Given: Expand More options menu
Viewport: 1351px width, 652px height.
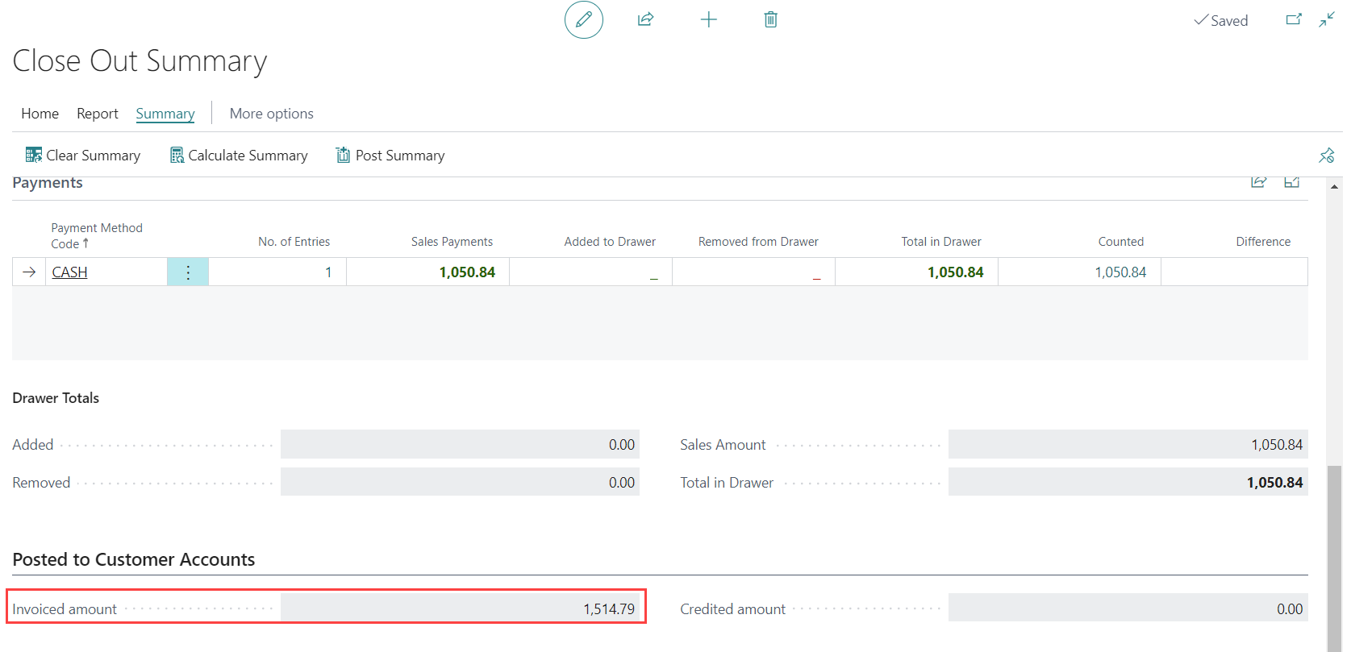Looking at the screenshot, I should coord(271,114).
